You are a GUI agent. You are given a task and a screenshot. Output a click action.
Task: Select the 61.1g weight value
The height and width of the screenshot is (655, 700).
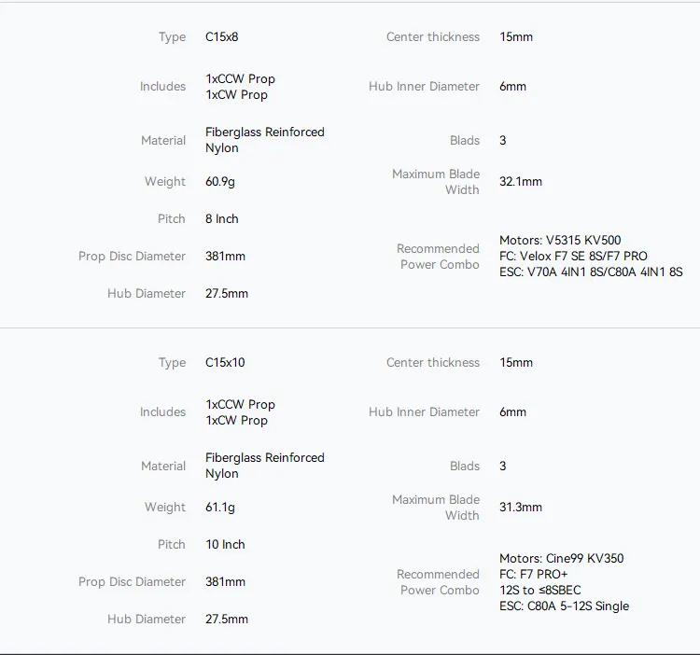point(220,508)
